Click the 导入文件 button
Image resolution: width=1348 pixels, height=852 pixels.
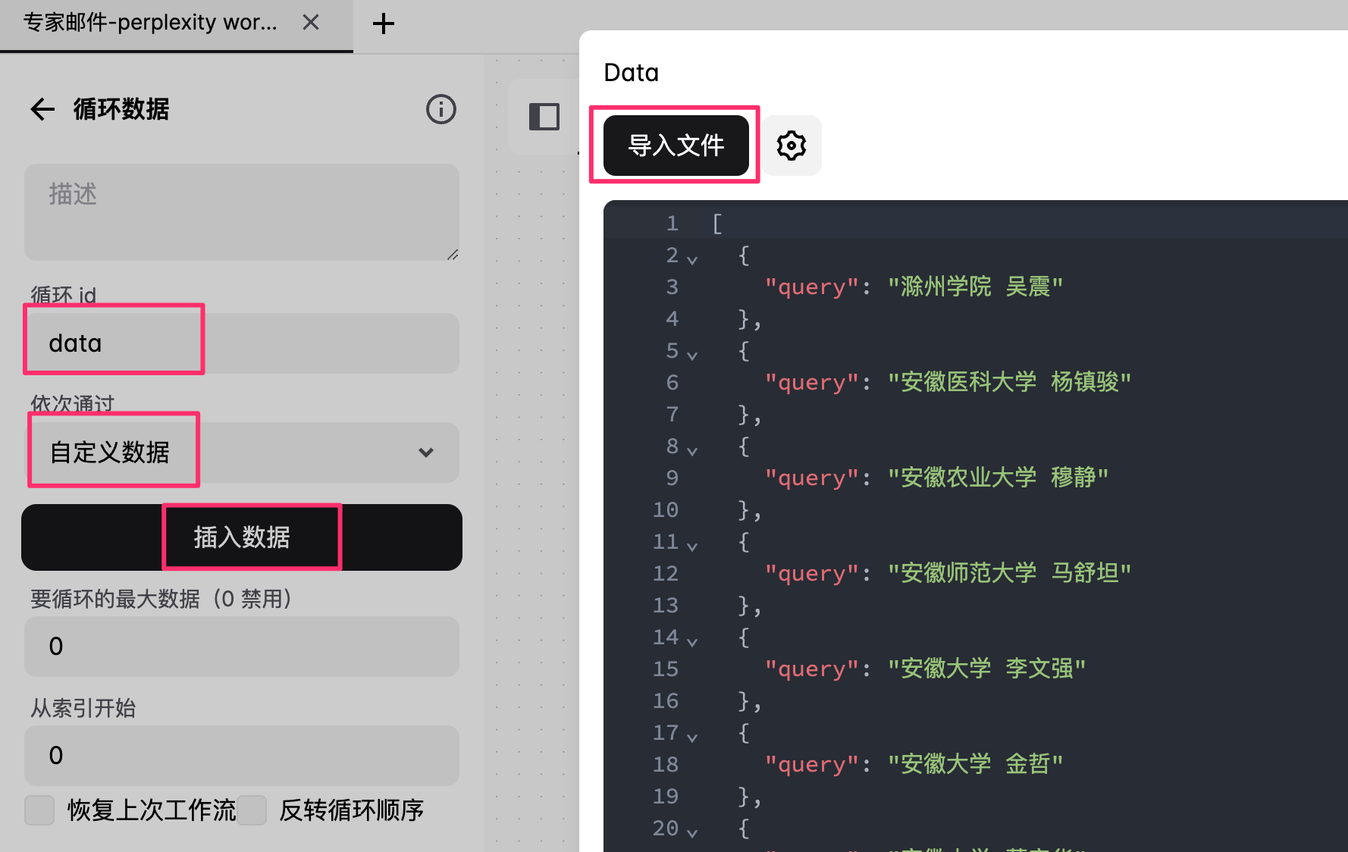pyautogui.click(x=676, y=146)
